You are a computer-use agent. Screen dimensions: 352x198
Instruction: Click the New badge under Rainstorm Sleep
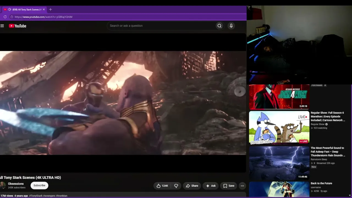point(314,167)
